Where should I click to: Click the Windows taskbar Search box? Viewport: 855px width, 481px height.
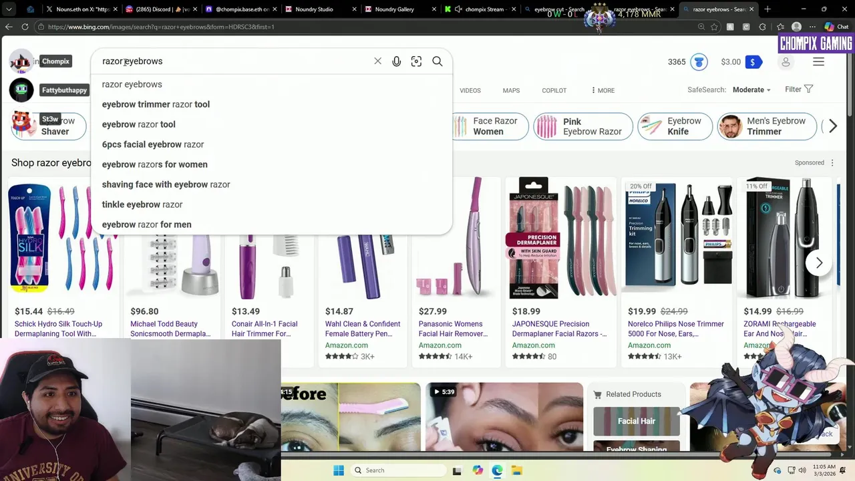pos(397,470)
